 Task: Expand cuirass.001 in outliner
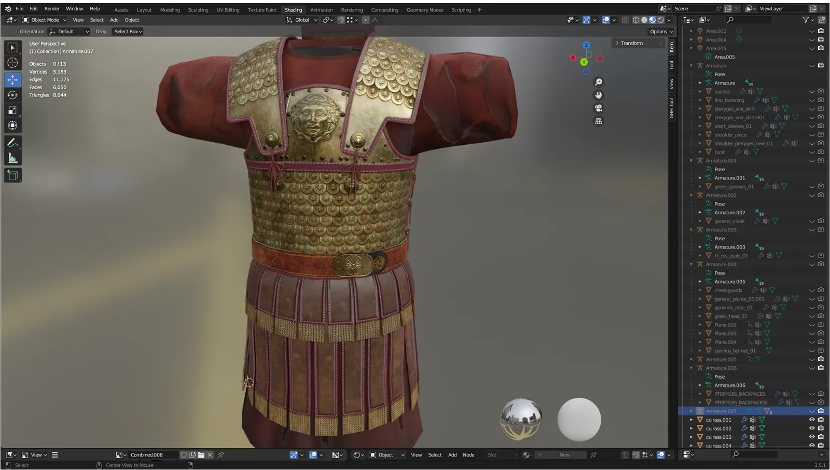[691, 420]
